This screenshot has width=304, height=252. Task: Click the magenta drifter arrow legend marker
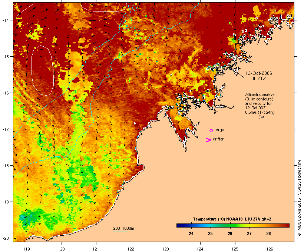pos(209,140)
